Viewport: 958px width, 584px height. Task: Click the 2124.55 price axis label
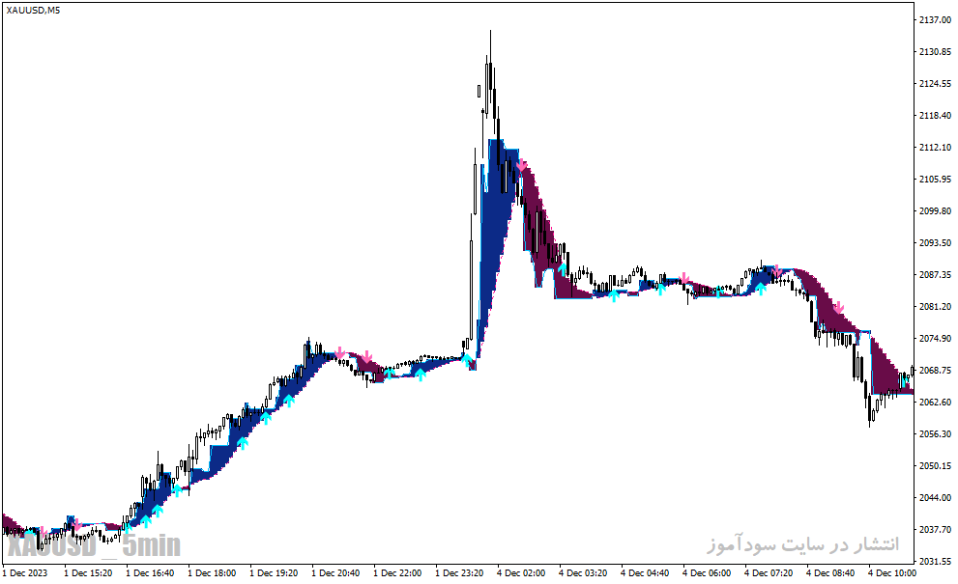coord(935,84)
